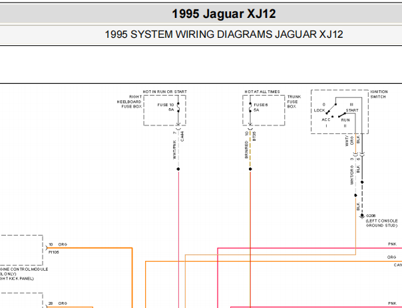Click the "(LEFT CONSOLE GROUND STUD)" text
Screen dimensions: 402x308
click(381, 223)
